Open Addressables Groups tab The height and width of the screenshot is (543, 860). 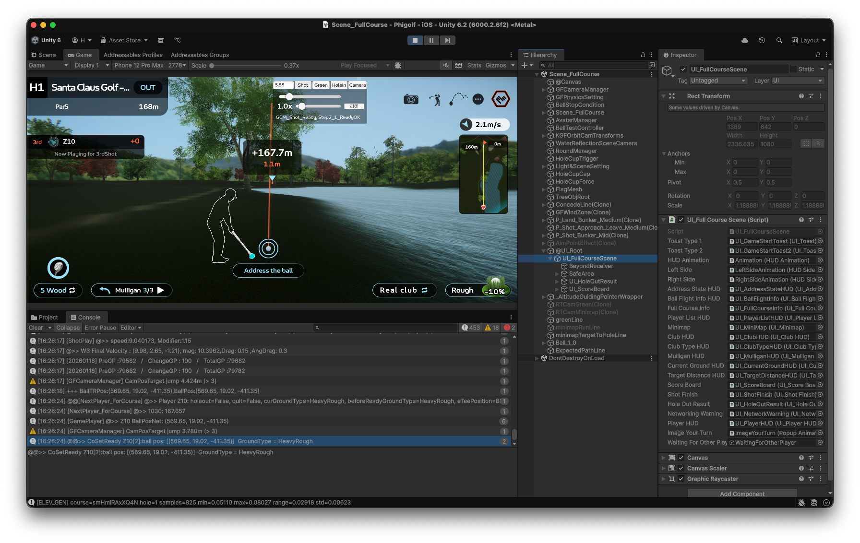(200, 55)
